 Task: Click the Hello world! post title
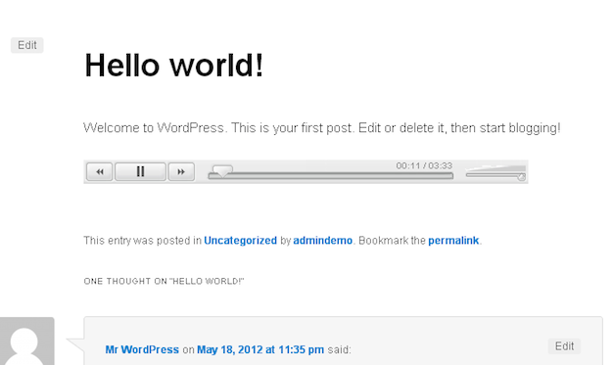(174, 66)
